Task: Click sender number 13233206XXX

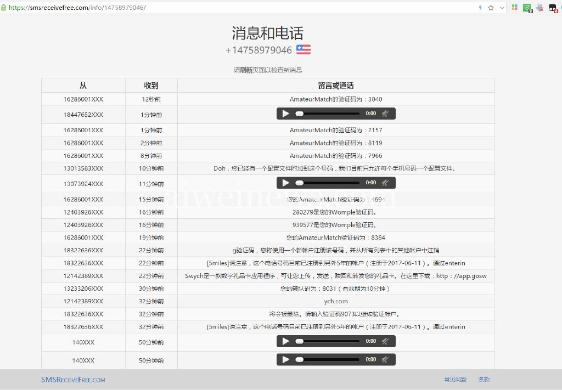Action: (83, 289)
